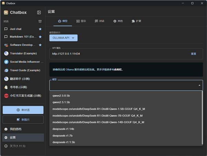This screenshot has width=207, height=156.
Task: Open the Translator (Example) chat
Action: pos(23,53)
